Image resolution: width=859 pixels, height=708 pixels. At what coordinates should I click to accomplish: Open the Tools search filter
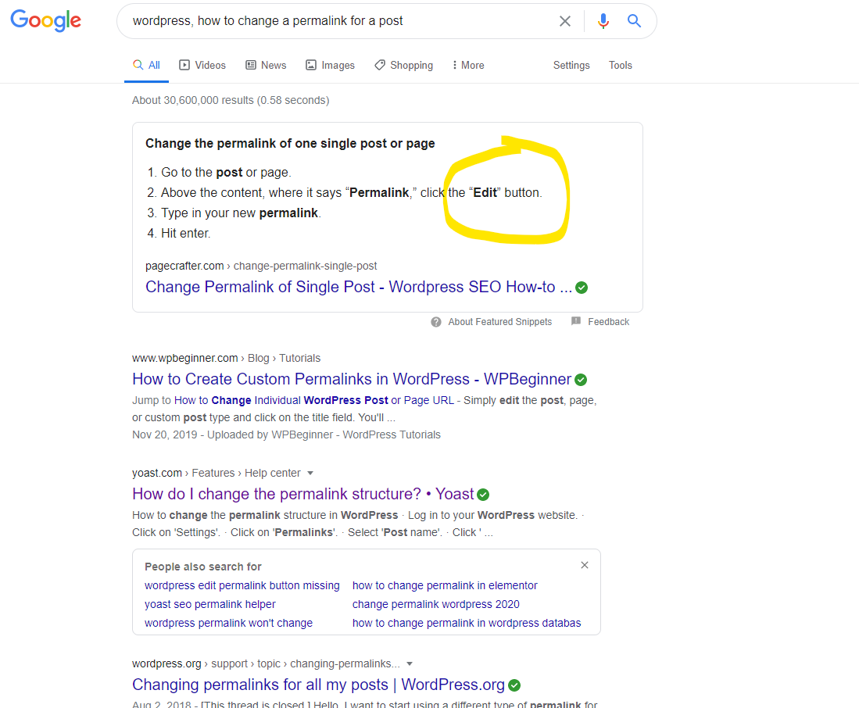[620, 66]
